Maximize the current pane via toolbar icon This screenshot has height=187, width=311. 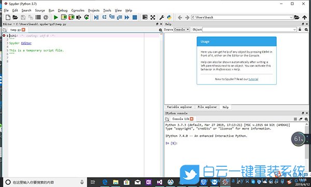click(x=153, y=18)
